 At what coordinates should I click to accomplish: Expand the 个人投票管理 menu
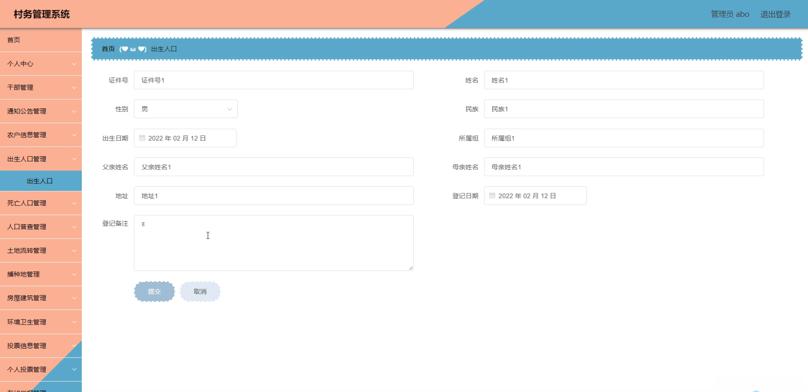point(41,369)
